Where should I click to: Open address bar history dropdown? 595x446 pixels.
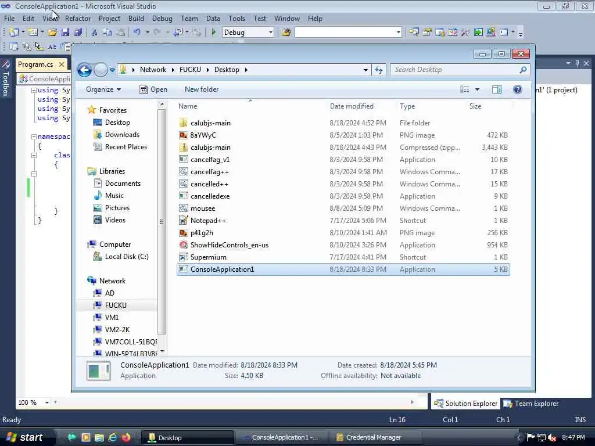point(365,70)
